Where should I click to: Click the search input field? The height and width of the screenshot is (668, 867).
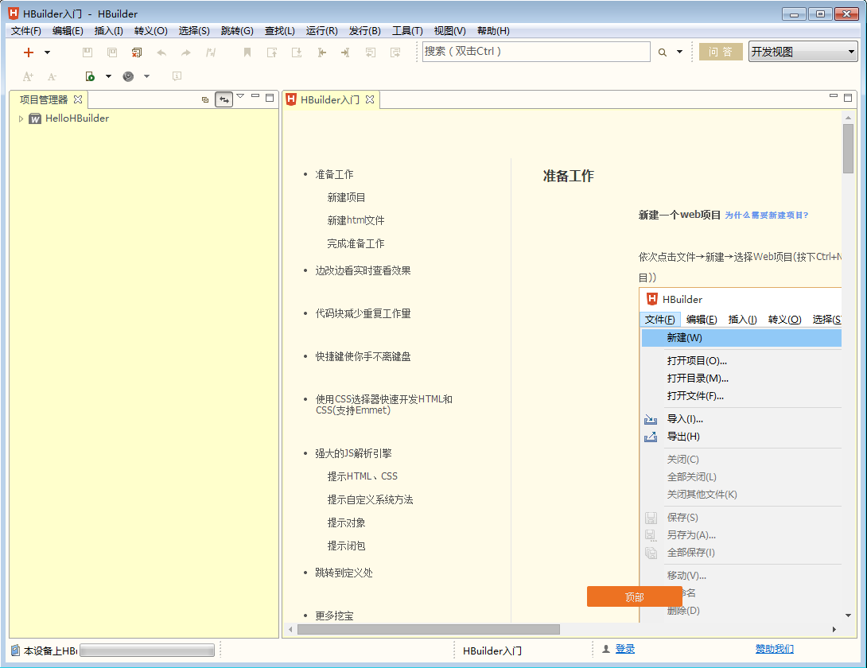(536, 52)
